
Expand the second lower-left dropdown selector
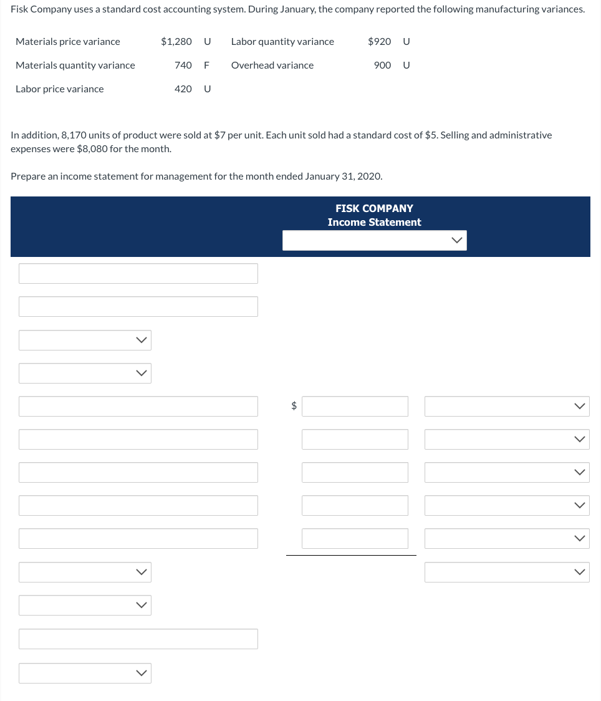pyautogui.click(x=85, y=605)
